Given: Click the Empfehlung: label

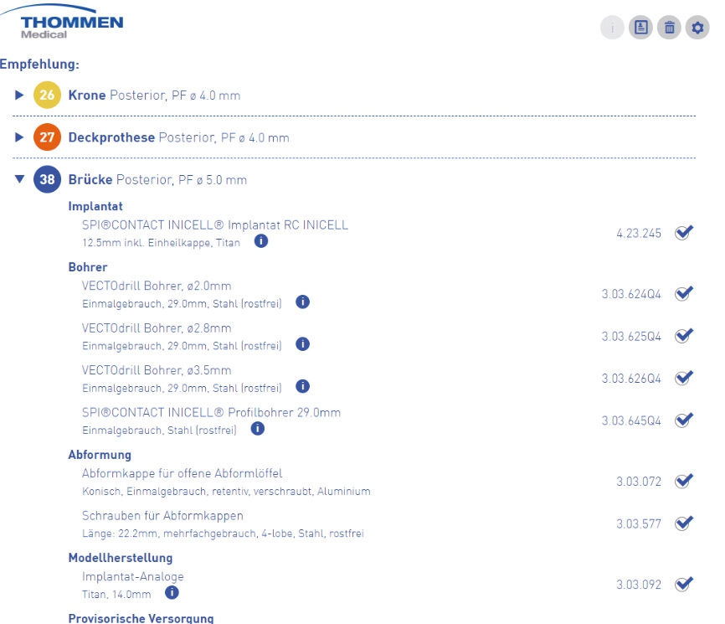Looking at the screenshot, I should click(x=39, y=64).
